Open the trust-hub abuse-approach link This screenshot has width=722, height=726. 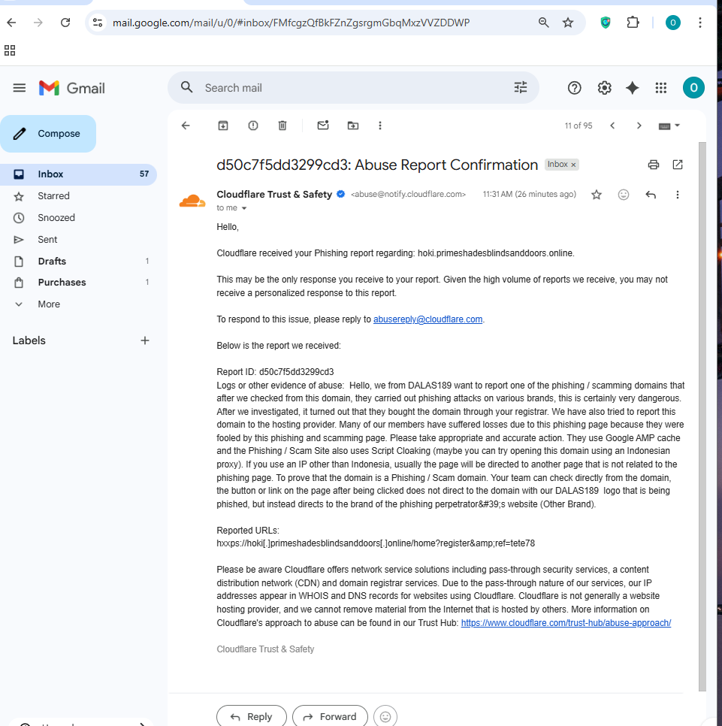click(566, 623)
